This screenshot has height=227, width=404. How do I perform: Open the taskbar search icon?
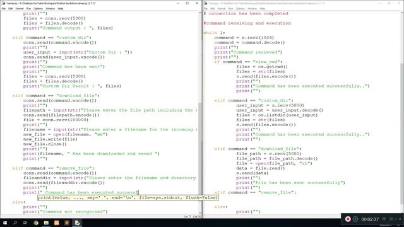click(15, 223)
